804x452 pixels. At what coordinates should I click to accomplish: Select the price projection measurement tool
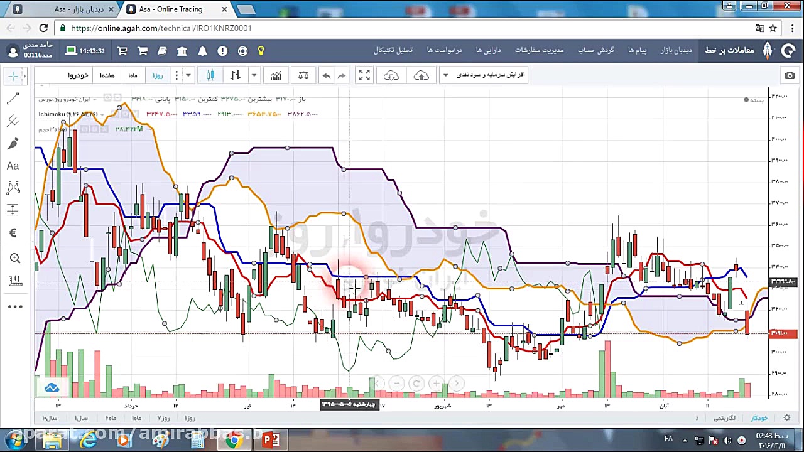(13, 210)
